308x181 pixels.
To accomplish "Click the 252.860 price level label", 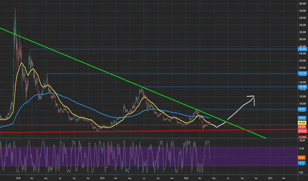I will point(302,49).
